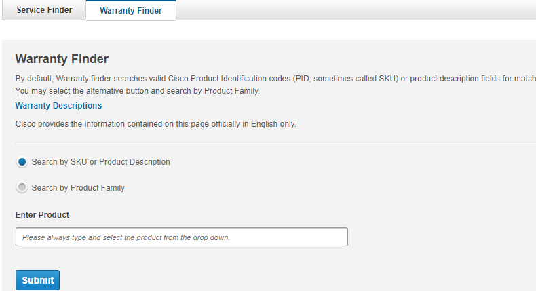The image size is (536, 291).
Task: Open the Warranty Descriptions link
Action: (58, 106)
